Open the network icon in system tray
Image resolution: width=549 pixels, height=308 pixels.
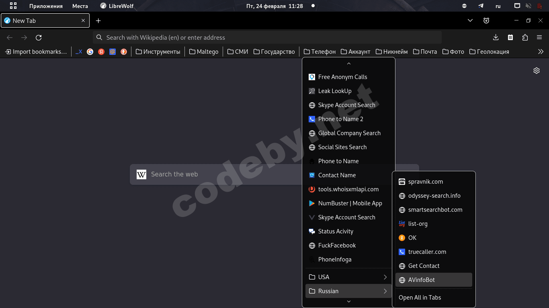(x=517, y=6)
